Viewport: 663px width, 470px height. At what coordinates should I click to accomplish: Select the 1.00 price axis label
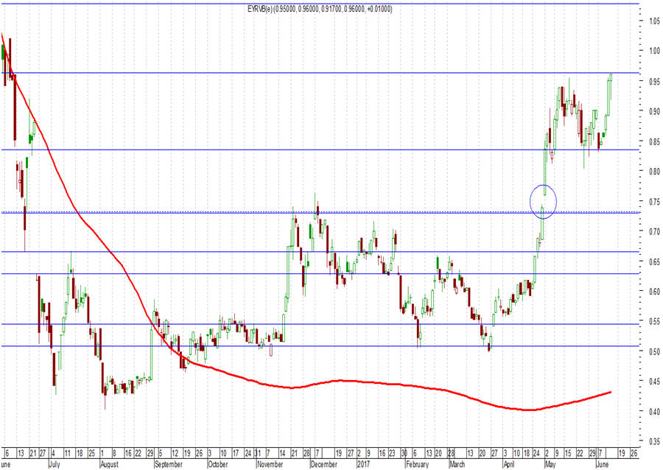(654, 51)
